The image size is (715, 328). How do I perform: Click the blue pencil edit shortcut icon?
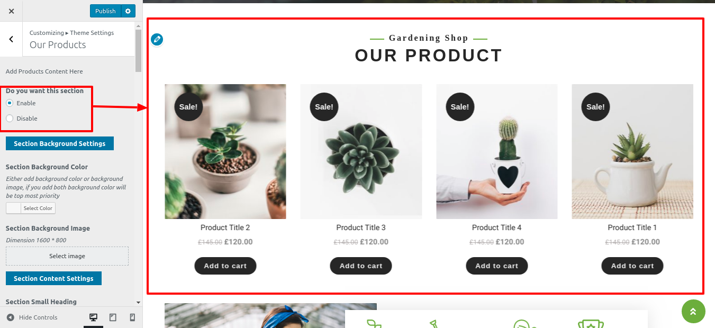point(157,40)
